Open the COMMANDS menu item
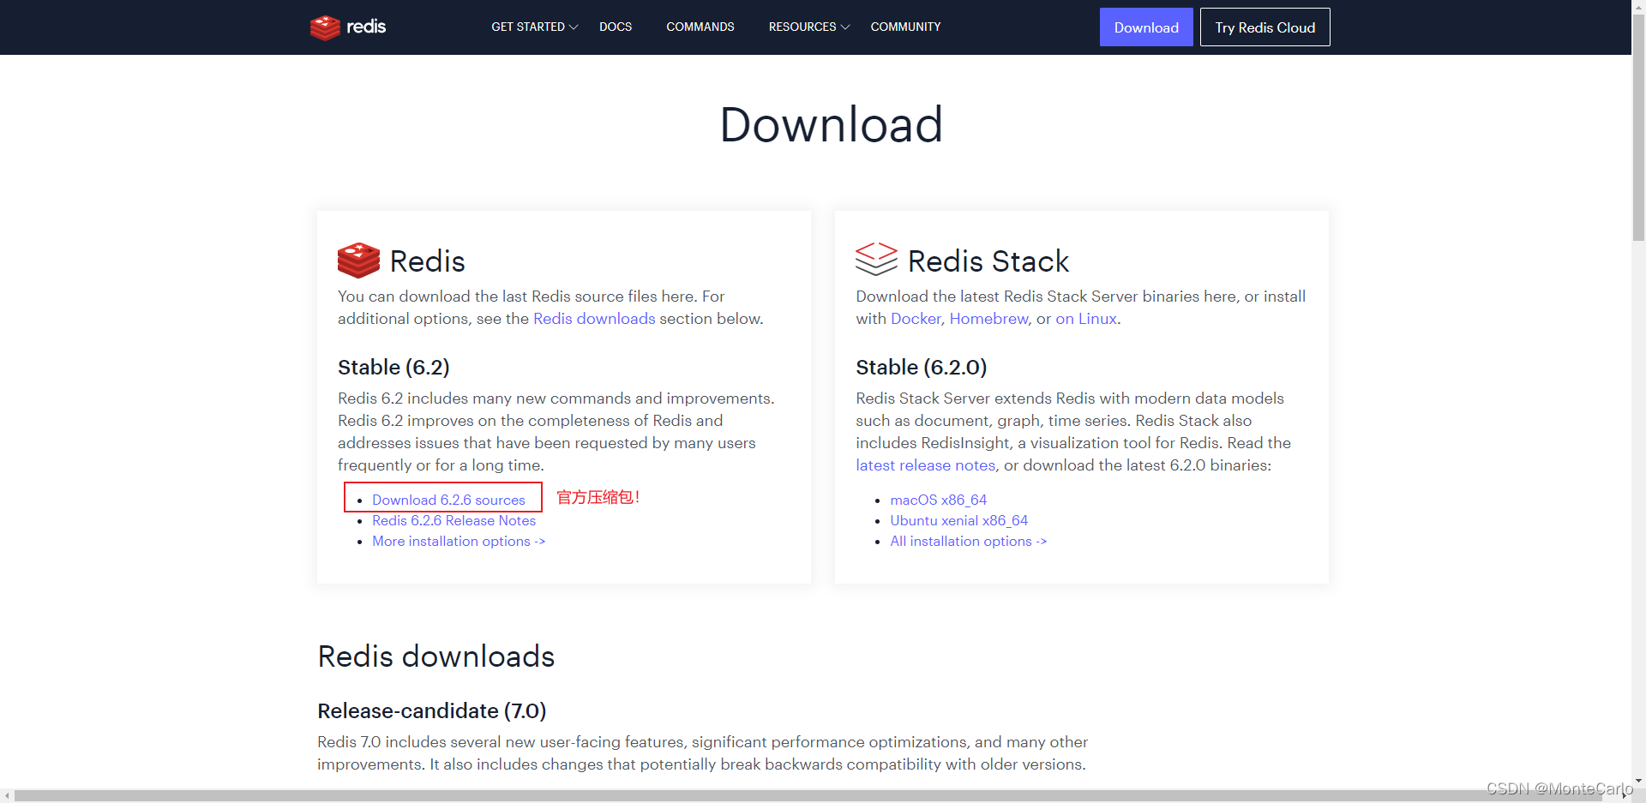This screenshot has height=803, width=1646. click(x=700, y=27)
